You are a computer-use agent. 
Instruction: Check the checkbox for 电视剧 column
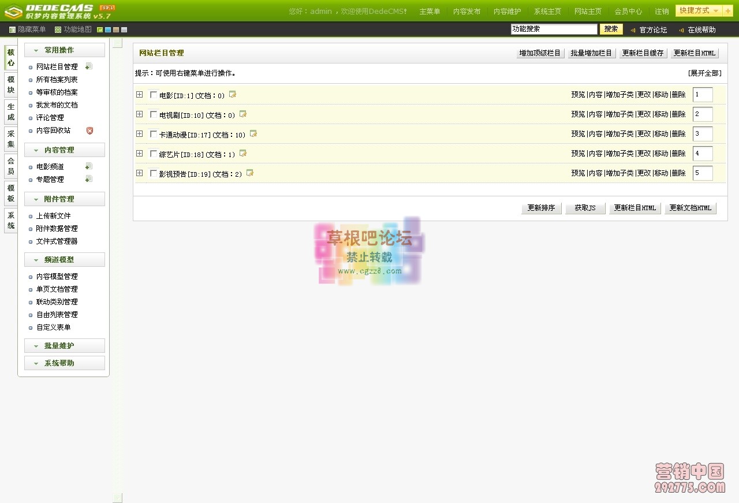click(x=154, y=114)
